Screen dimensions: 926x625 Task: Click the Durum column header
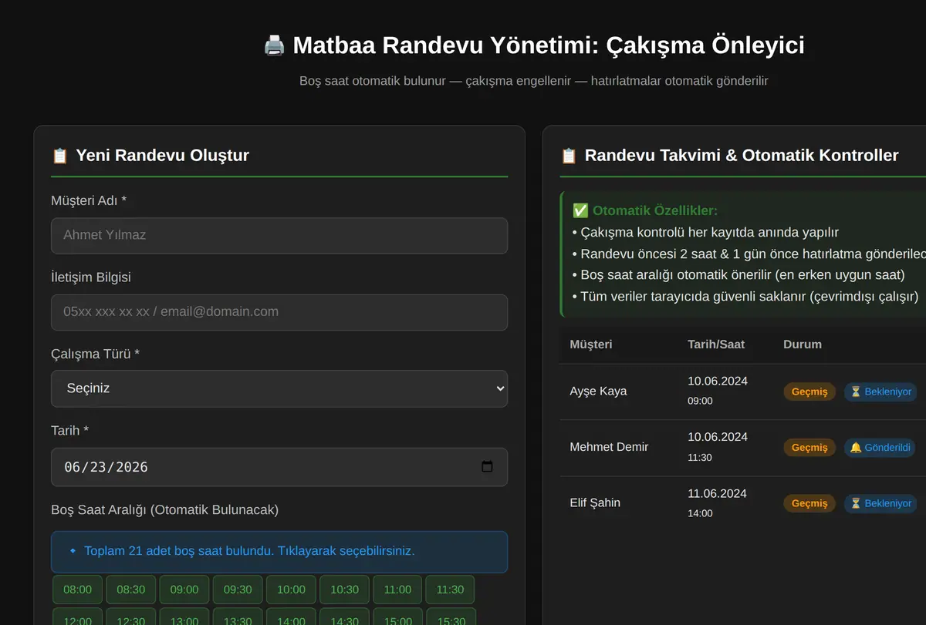click(803, 344)
